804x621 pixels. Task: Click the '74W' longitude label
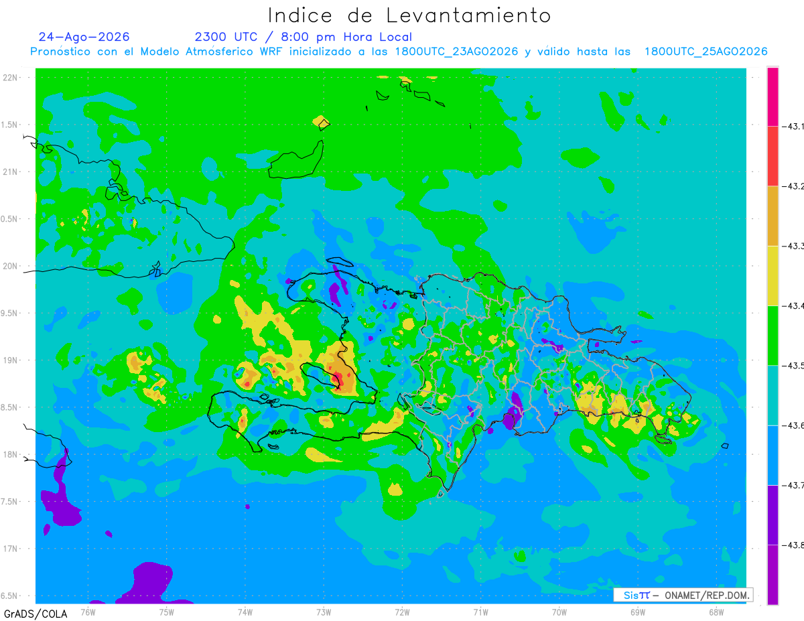click(245, 612)
